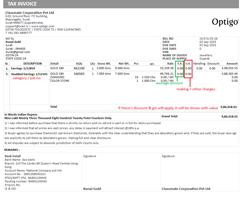Click the rate value 69,766.21

click(167, 74)
